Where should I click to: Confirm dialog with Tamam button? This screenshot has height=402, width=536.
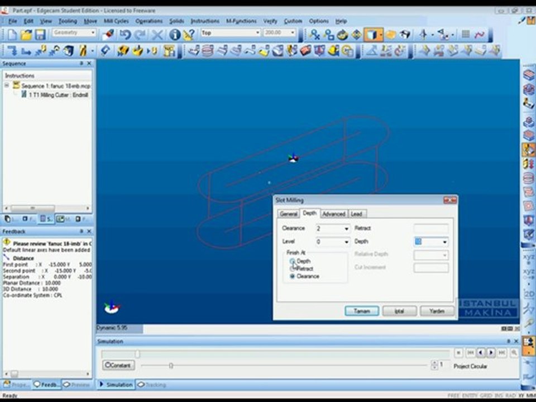tap(362, 311)
